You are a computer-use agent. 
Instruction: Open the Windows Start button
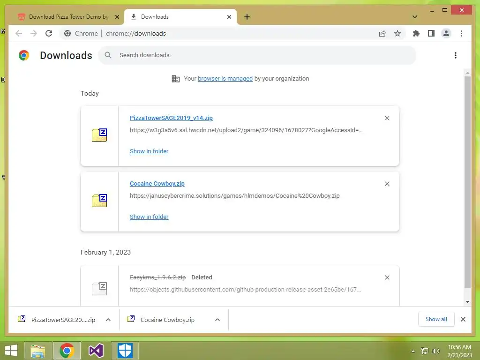(x=11, y=351)
